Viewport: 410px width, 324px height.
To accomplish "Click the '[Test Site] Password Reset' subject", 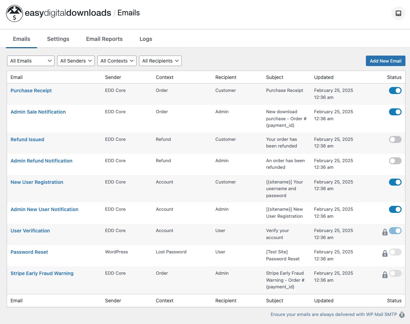I will [x=283, y=255].
